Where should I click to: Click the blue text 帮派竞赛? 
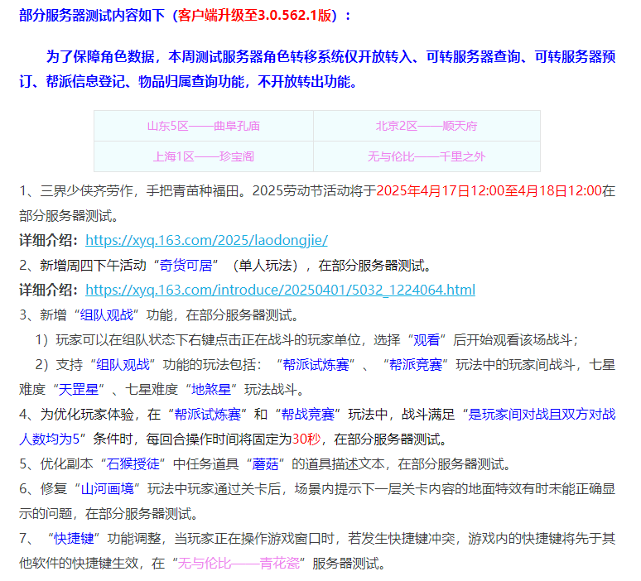pyautogui.click(x=416, y=365)
